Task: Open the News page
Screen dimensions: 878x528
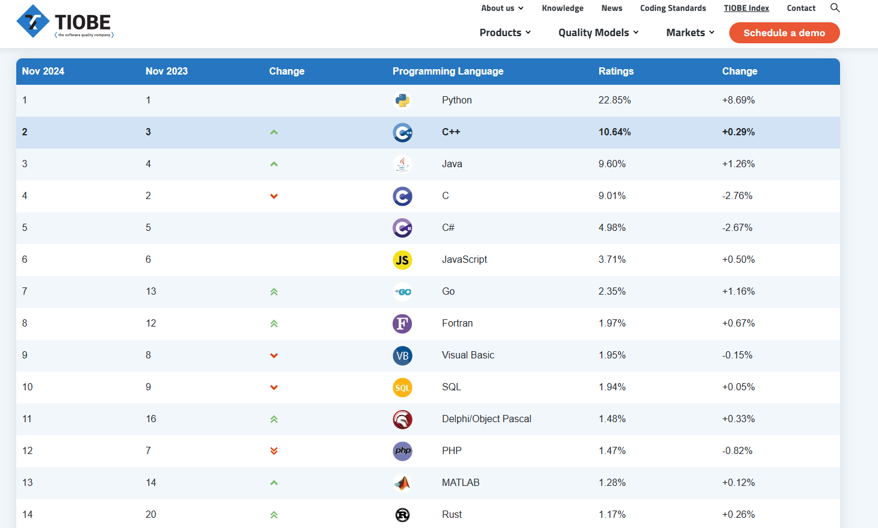Action: (x=612, y=8)
